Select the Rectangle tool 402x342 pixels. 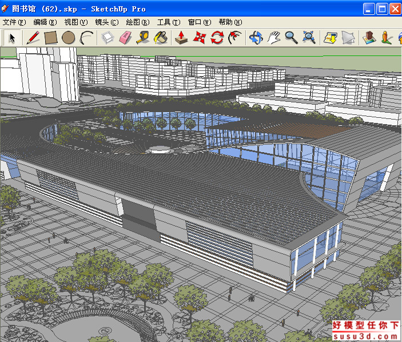point(50,38)
